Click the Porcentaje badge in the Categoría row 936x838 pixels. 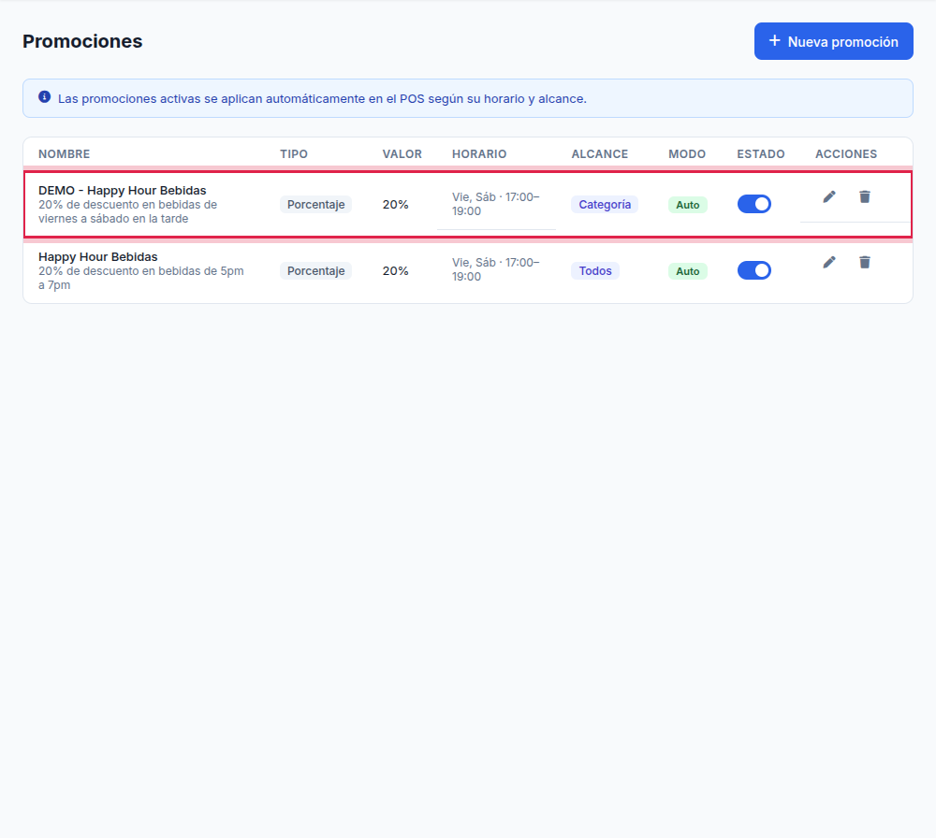[x=315, y=205]
